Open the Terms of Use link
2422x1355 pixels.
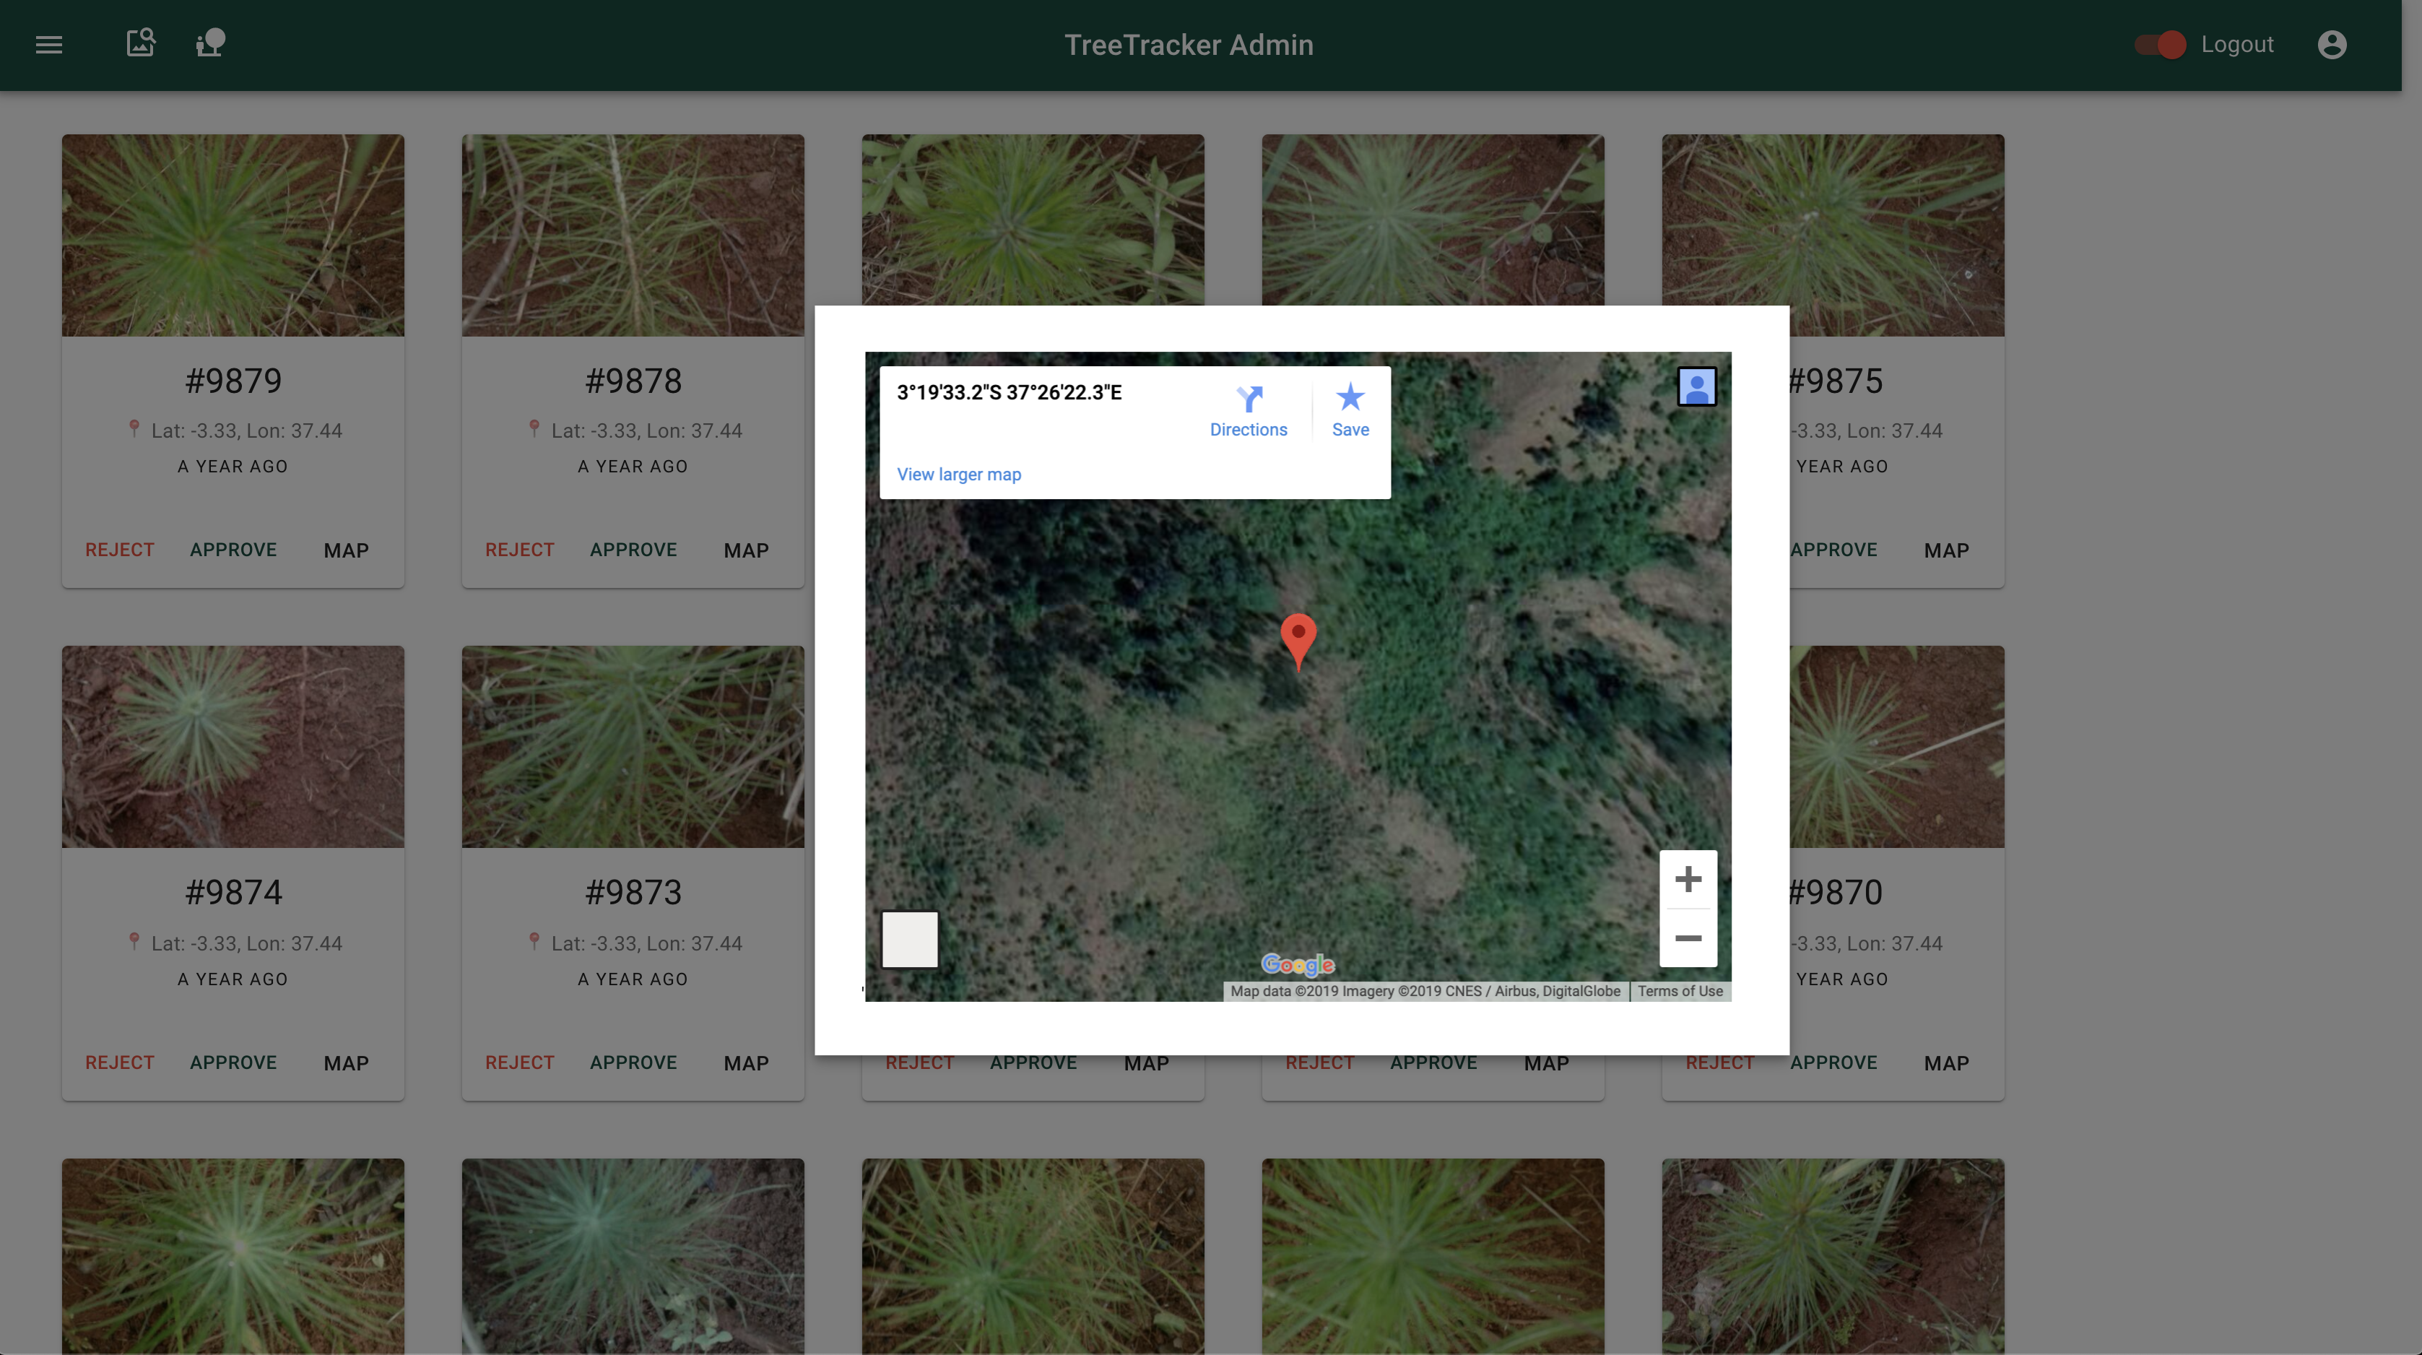coord(1679,991)
